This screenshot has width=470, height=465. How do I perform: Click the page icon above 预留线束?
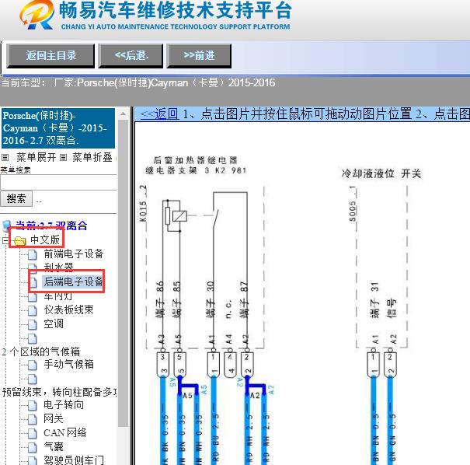coord(33,379)
